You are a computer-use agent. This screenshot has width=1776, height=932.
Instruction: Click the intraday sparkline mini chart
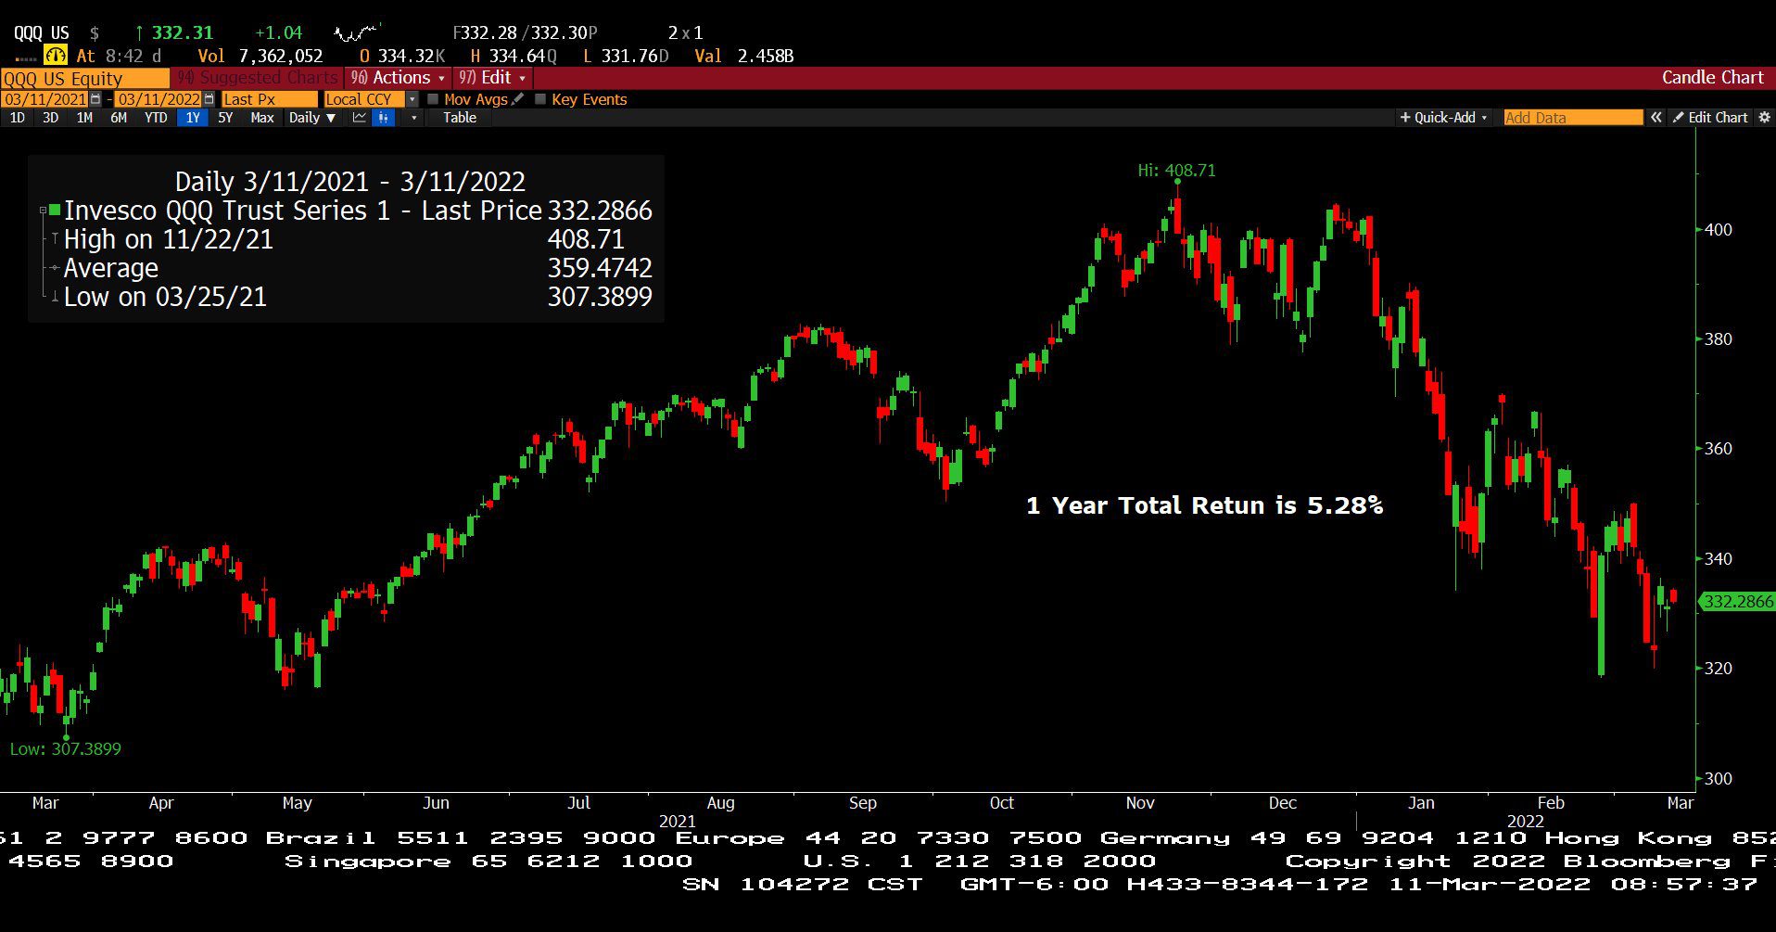357,33
